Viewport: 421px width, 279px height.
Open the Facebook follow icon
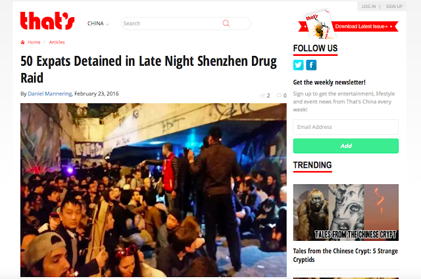click(311, 65)
